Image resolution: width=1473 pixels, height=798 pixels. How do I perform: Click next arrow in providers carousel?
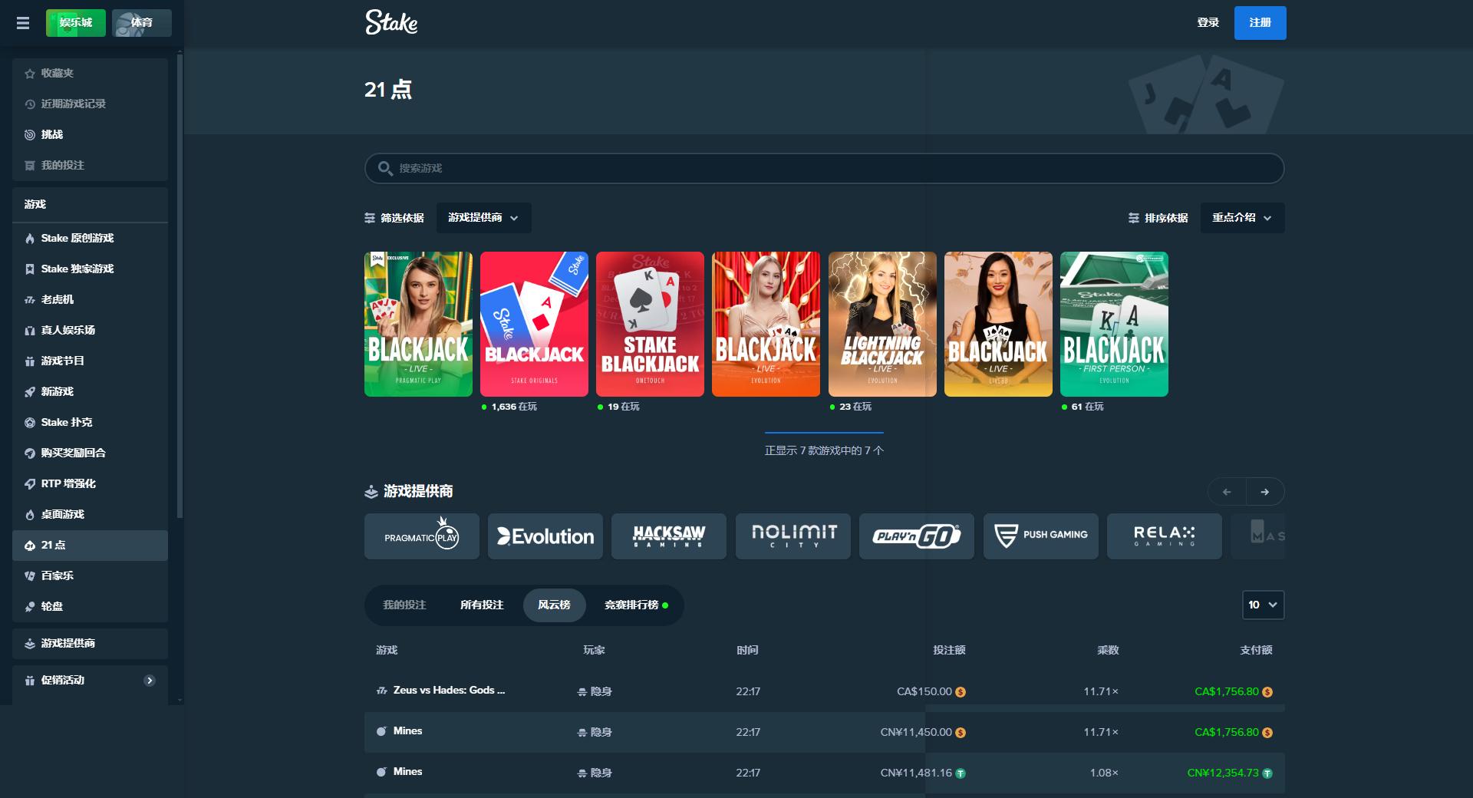[x=1265, y=492]
